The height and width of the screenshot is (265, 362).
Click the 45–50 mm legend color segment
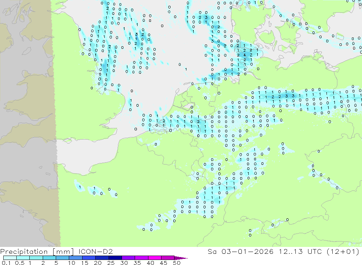click(168, 258)
